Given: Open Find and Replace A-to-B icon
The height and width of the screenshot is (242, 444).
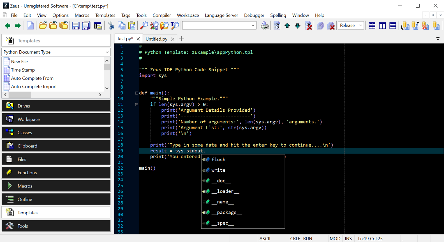Looking at the screenshot, I should [x=154, y=26].
